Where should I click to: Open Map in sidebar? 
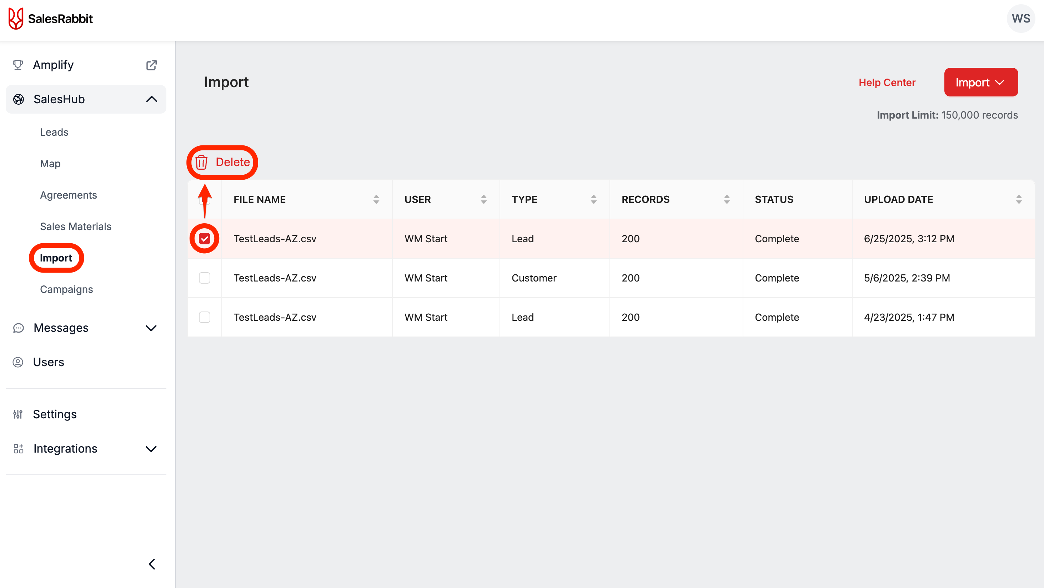[50, 164]
